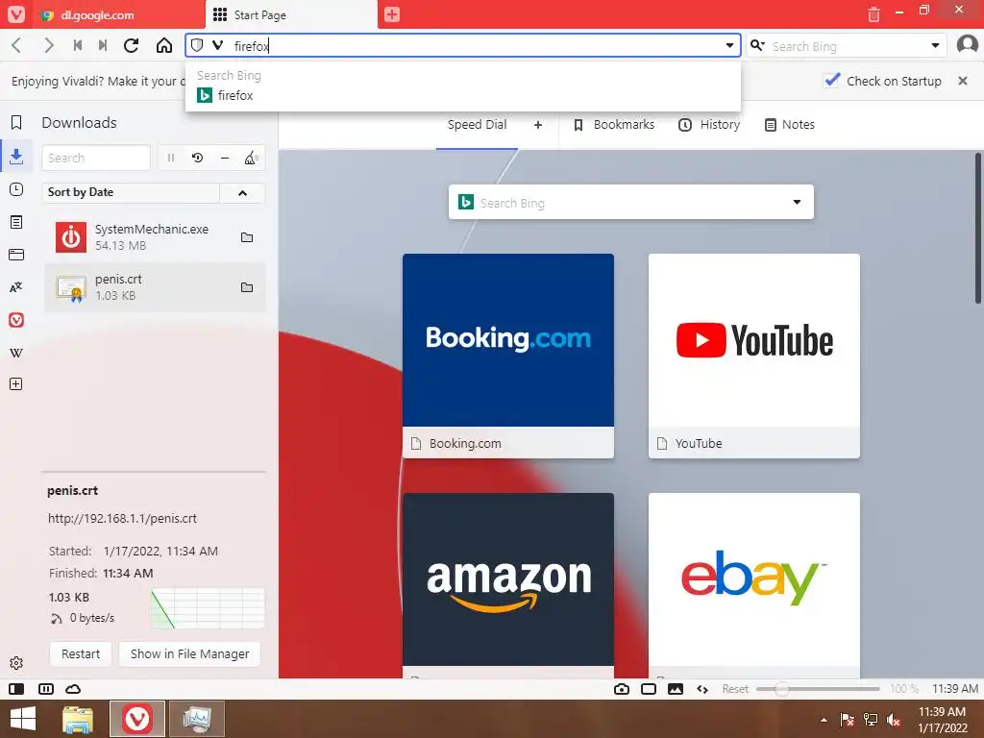The height and width of the screenshot is (738, 984).
Task: Click the Restart download button
Action: click(81, 653)
